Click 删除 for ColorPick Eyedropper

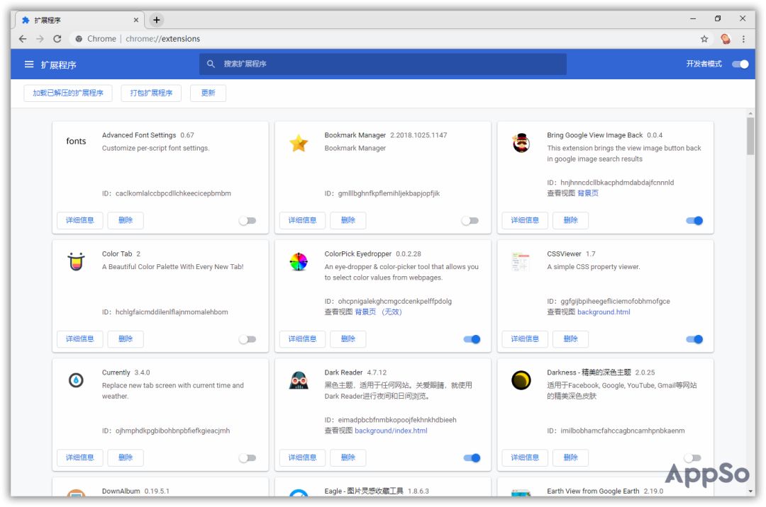point(348,338)
